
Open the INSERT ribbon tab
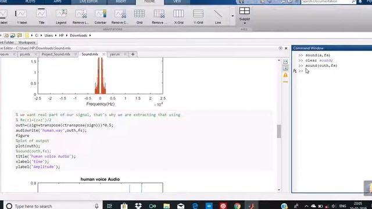[121, 2]
